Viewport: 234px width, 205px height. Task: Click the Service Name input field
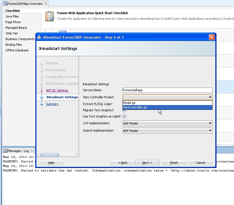pyautogui.click(x=167, y=90)
